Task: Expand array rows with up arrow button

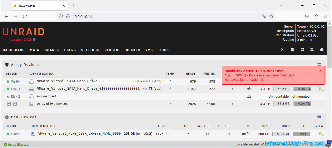Action: coord(15,104)
